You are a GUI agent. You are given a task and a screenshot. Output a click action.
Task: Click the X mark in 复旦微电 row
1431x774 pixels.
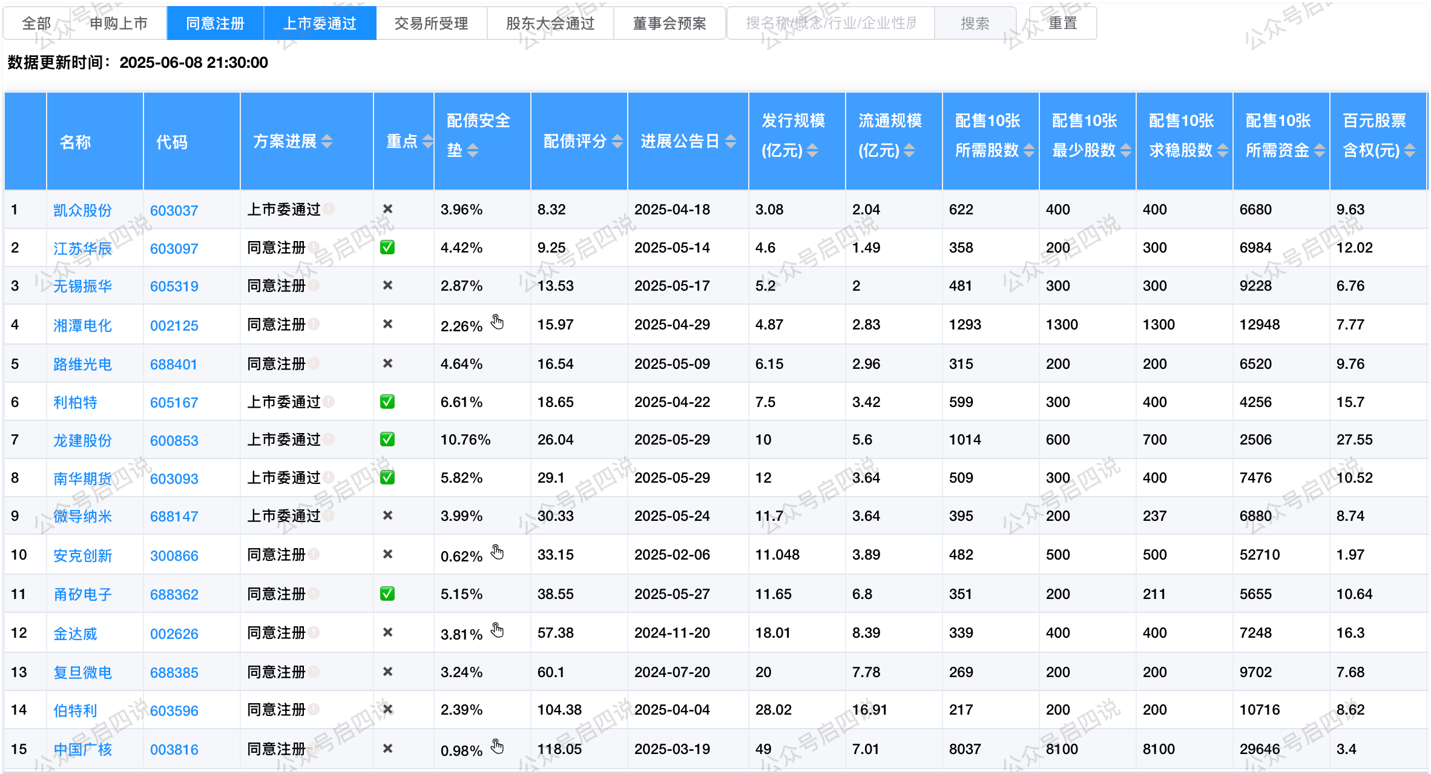(x=388, y=672)
